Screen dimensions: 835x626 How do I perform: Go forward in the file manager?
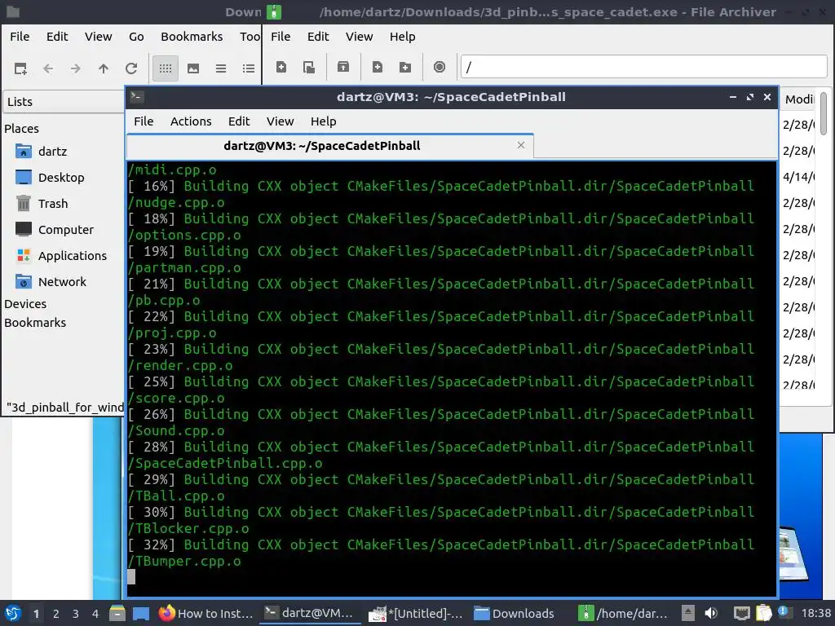point(76,68)
